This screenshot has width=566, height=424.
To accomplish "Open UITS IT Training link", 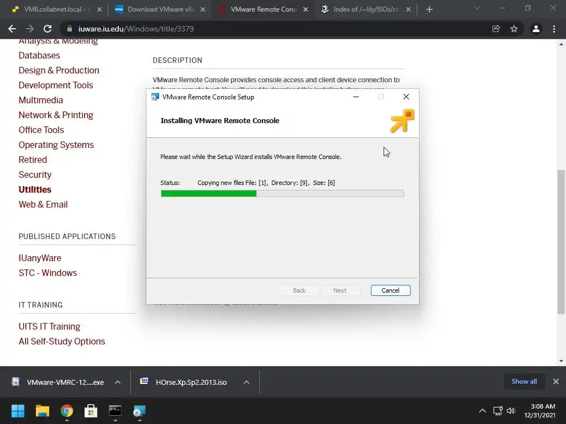I will coord(49,326).
